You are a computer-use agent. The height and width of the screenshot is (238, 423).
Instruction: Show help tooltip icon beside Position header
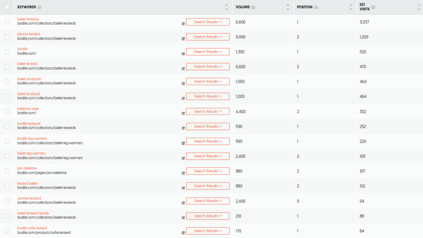316,7
